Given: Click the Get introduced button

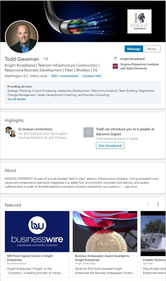Looking at the screenshot, I should pos(110,146).
